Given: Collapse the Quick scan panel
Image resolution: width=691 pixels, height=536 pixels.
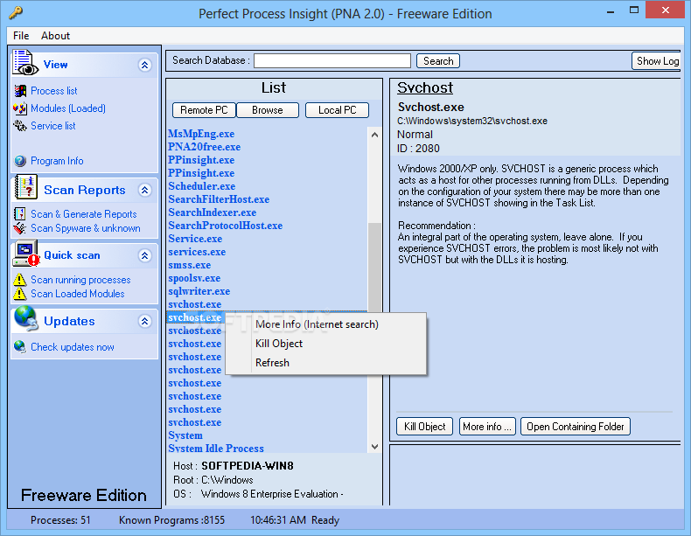Looking at the screenshot, I should (x=144, y=255).
